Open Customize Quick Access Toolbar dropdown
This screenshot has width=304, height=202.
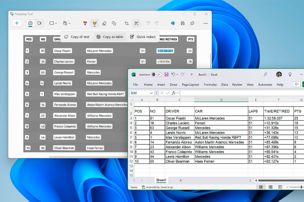[x=191, y=75]
